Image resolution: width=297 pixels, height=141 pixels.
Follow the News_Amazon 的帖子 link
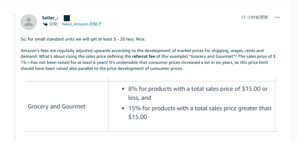82,24
